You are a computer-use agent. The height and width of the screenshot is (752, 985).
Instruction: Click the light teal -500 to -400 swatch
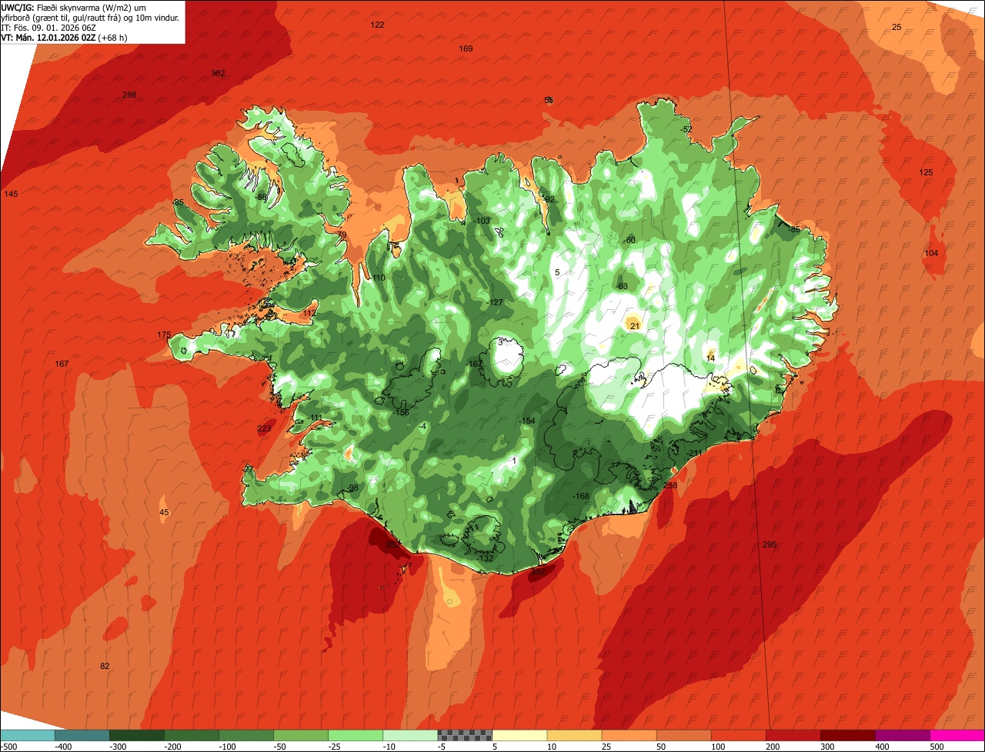pos(27,735)
